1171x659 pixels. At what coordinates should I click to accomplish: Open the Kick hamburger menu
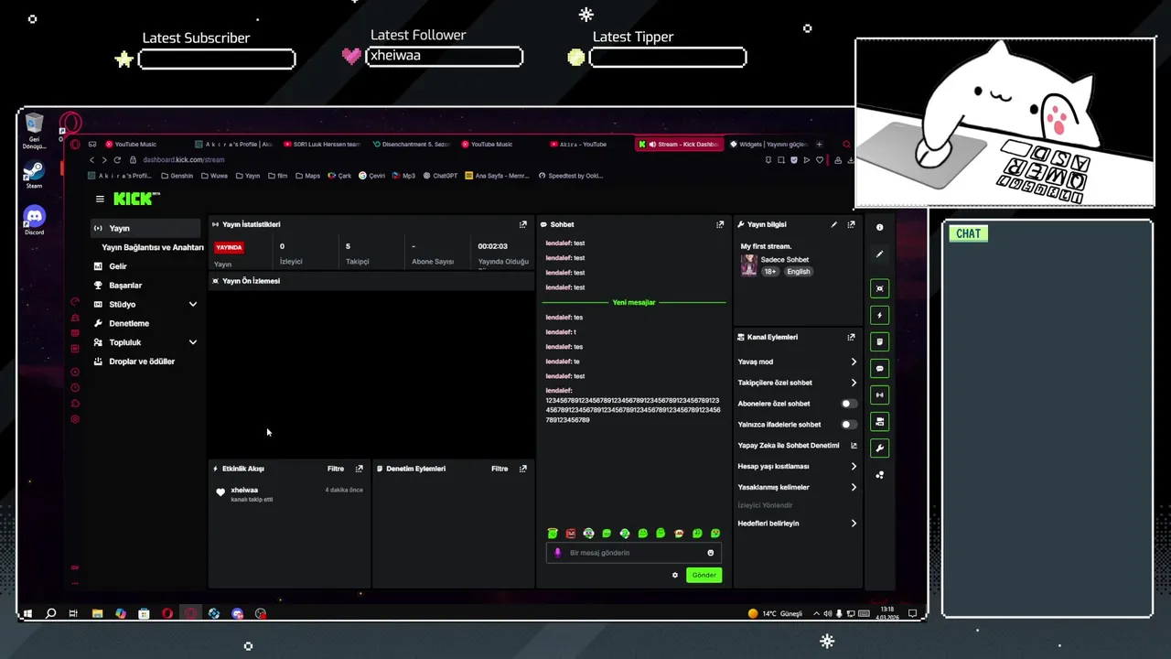(x=100, y=199)
